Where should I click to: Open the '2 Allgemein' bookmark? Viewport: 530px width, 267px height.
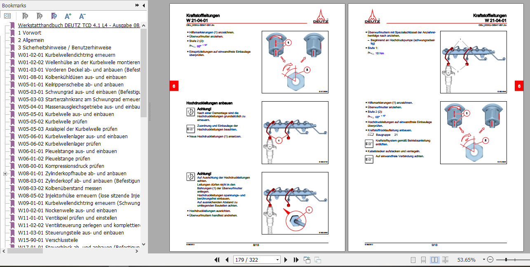[x=31, y=40]
